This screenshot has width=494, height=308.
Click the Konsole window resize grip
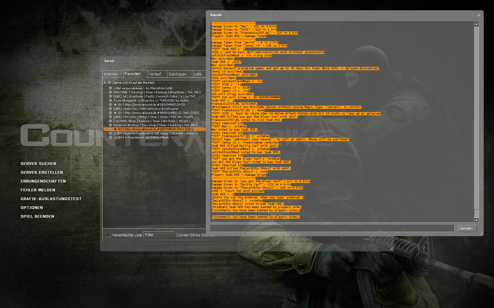coord(481,233)
